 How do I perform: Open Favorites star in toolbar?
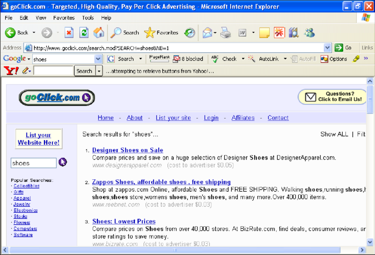pos(161,33)
